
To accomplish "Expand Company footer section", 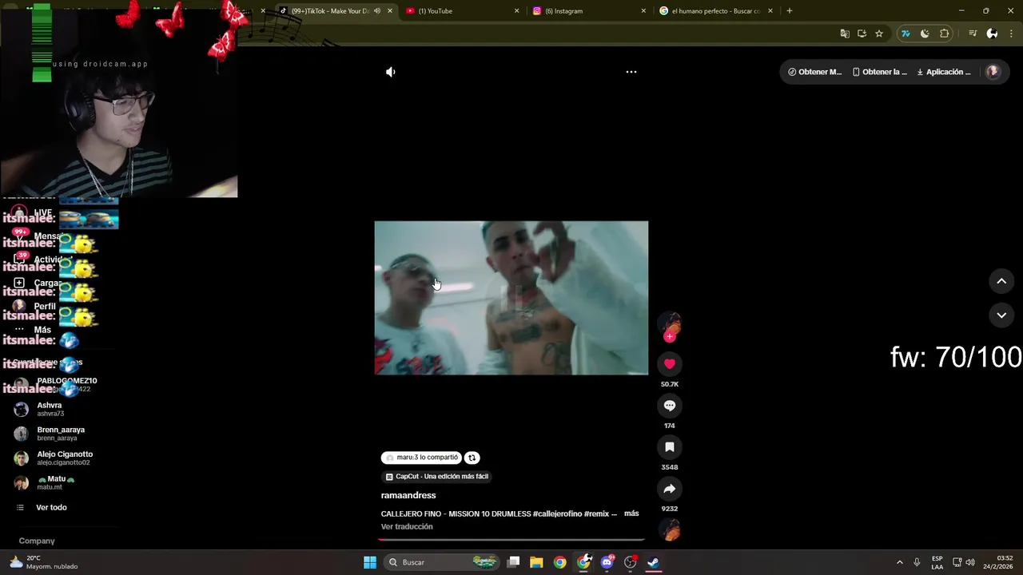I will (x=37, y=541).
